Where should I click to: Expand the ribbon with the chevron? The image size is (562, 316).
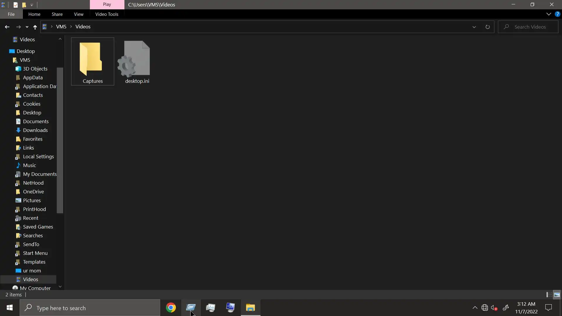(549, 14)
